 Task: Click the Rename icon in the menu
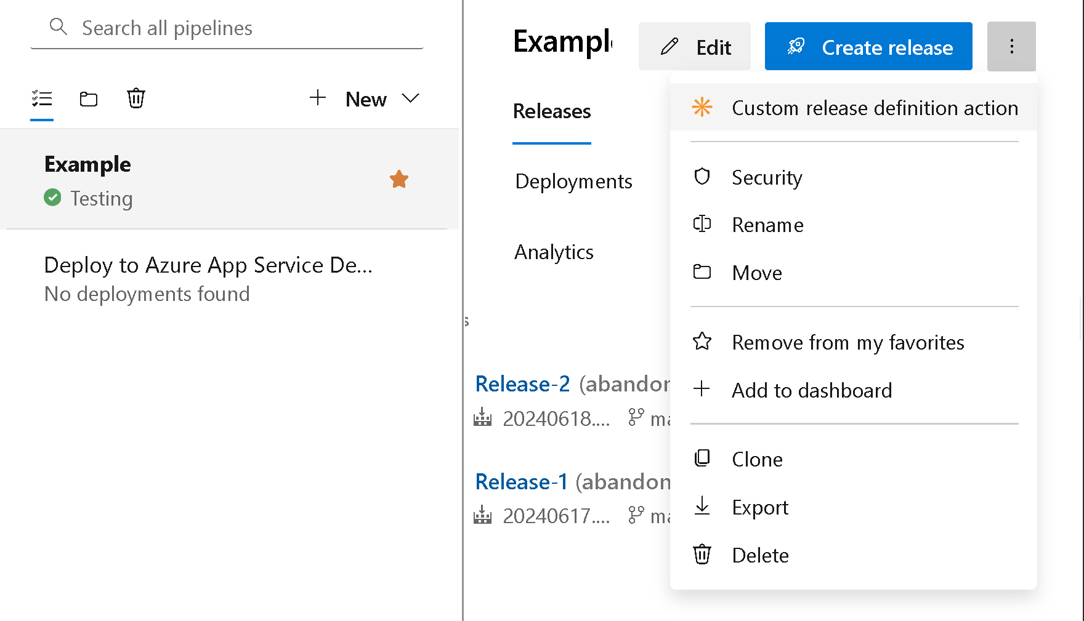[702, 224]
